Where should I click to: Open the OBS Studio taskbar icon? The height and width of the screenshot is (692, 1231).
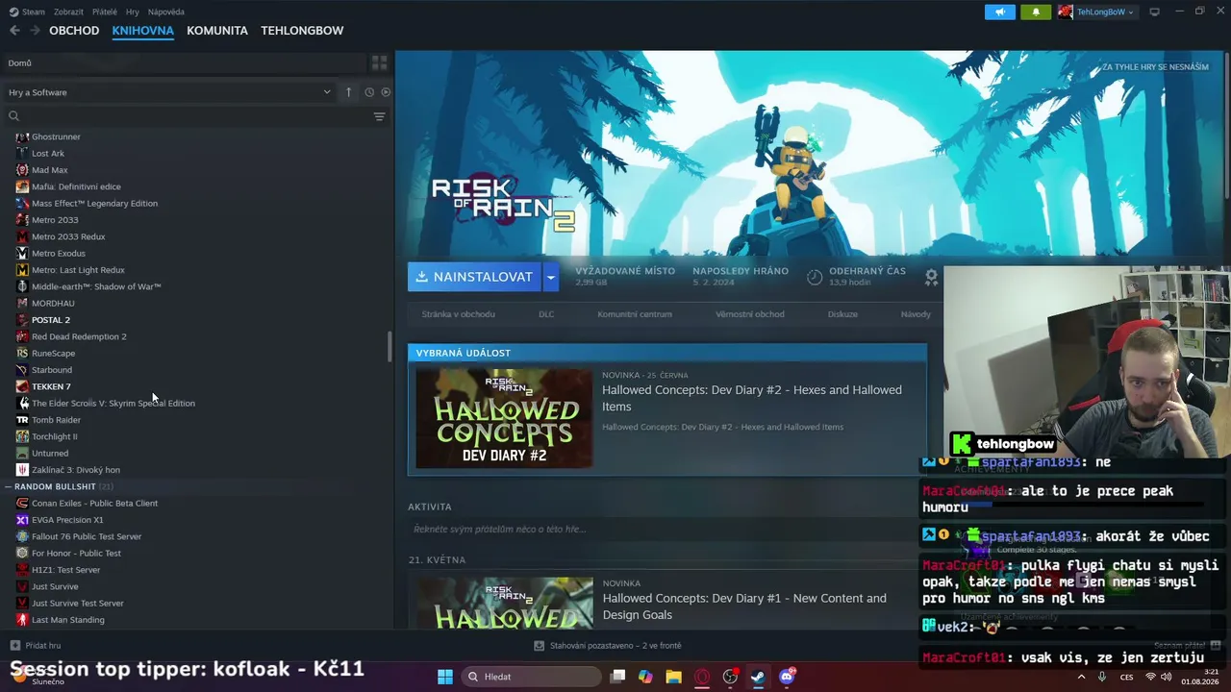point(730,677)
